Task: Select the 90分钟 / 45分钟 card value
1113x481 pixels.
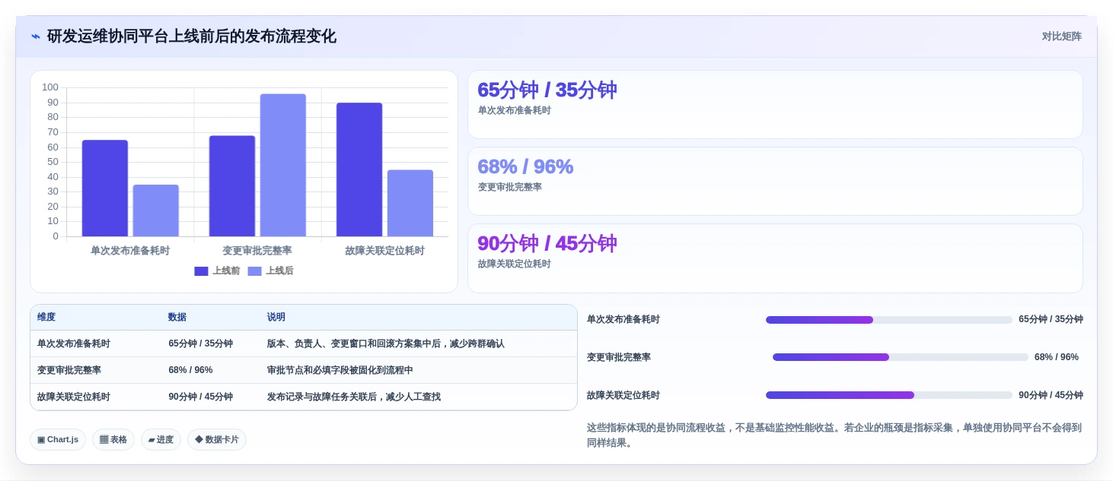Action: (547, 243)
